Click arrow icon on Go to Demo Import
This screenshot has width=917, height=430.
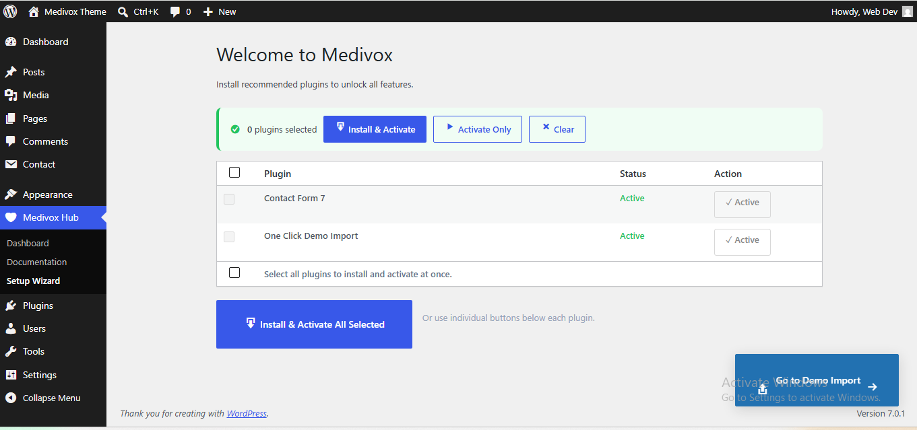pos(873,387)
